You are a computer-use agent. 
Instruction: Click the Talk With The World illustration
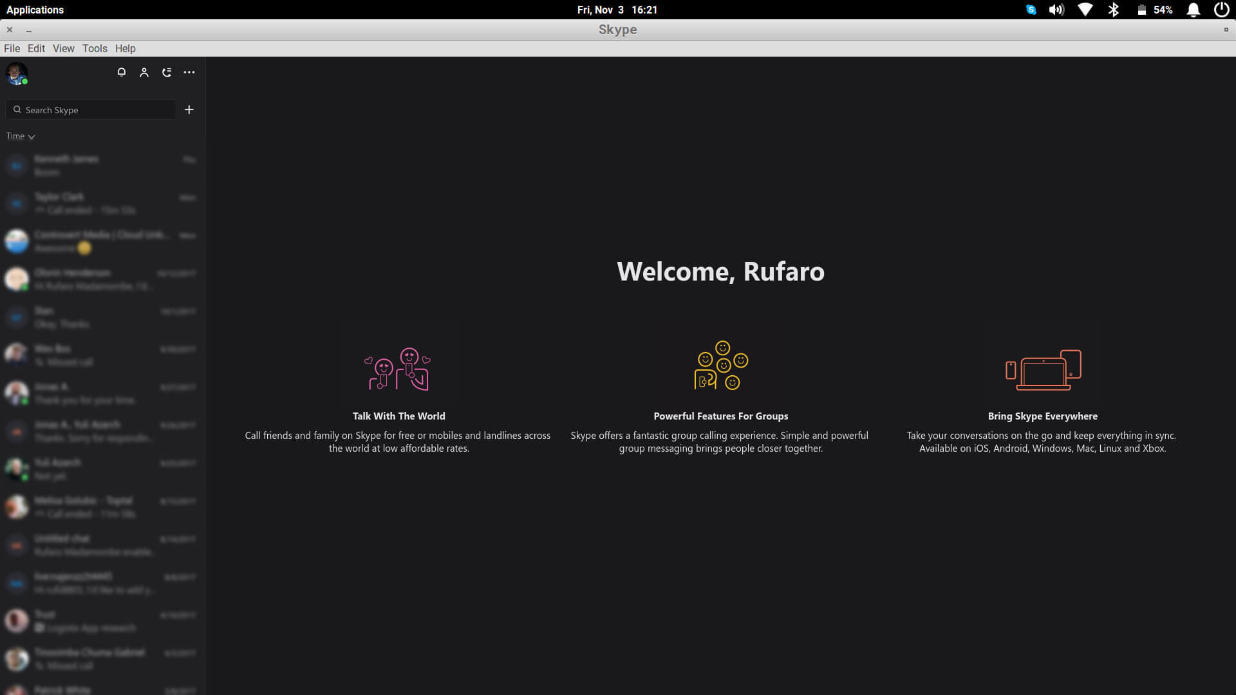point(398,369)
